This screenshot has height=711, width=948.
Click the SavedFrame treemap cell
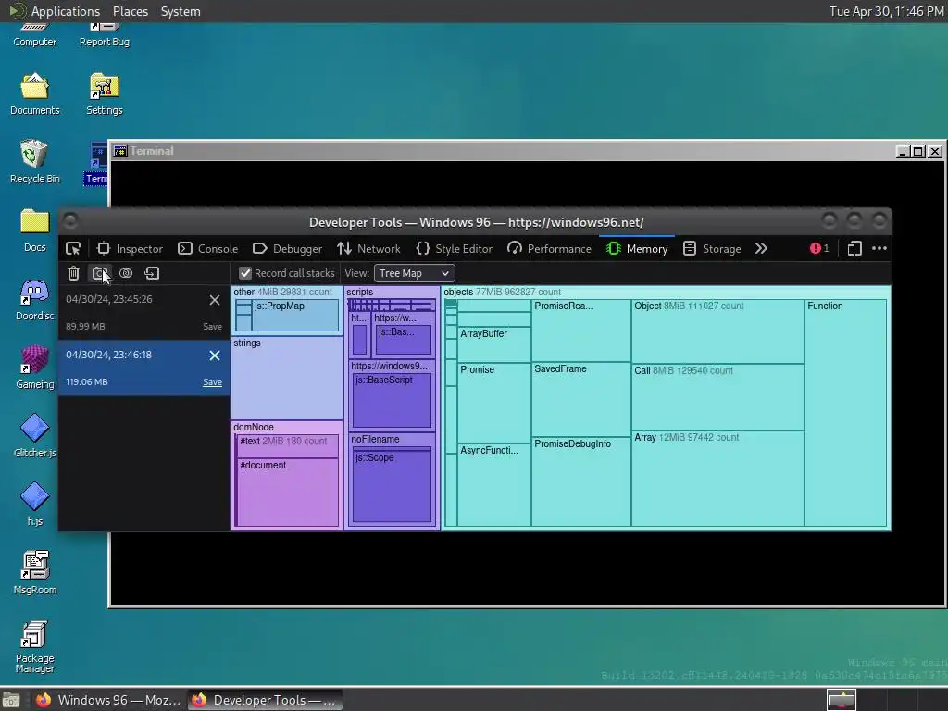pyautogui.click(x=581, y=399)
